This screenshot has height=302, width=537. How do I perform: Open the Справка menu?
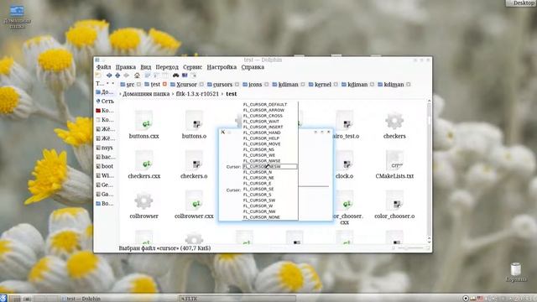(x=253, y=67)
